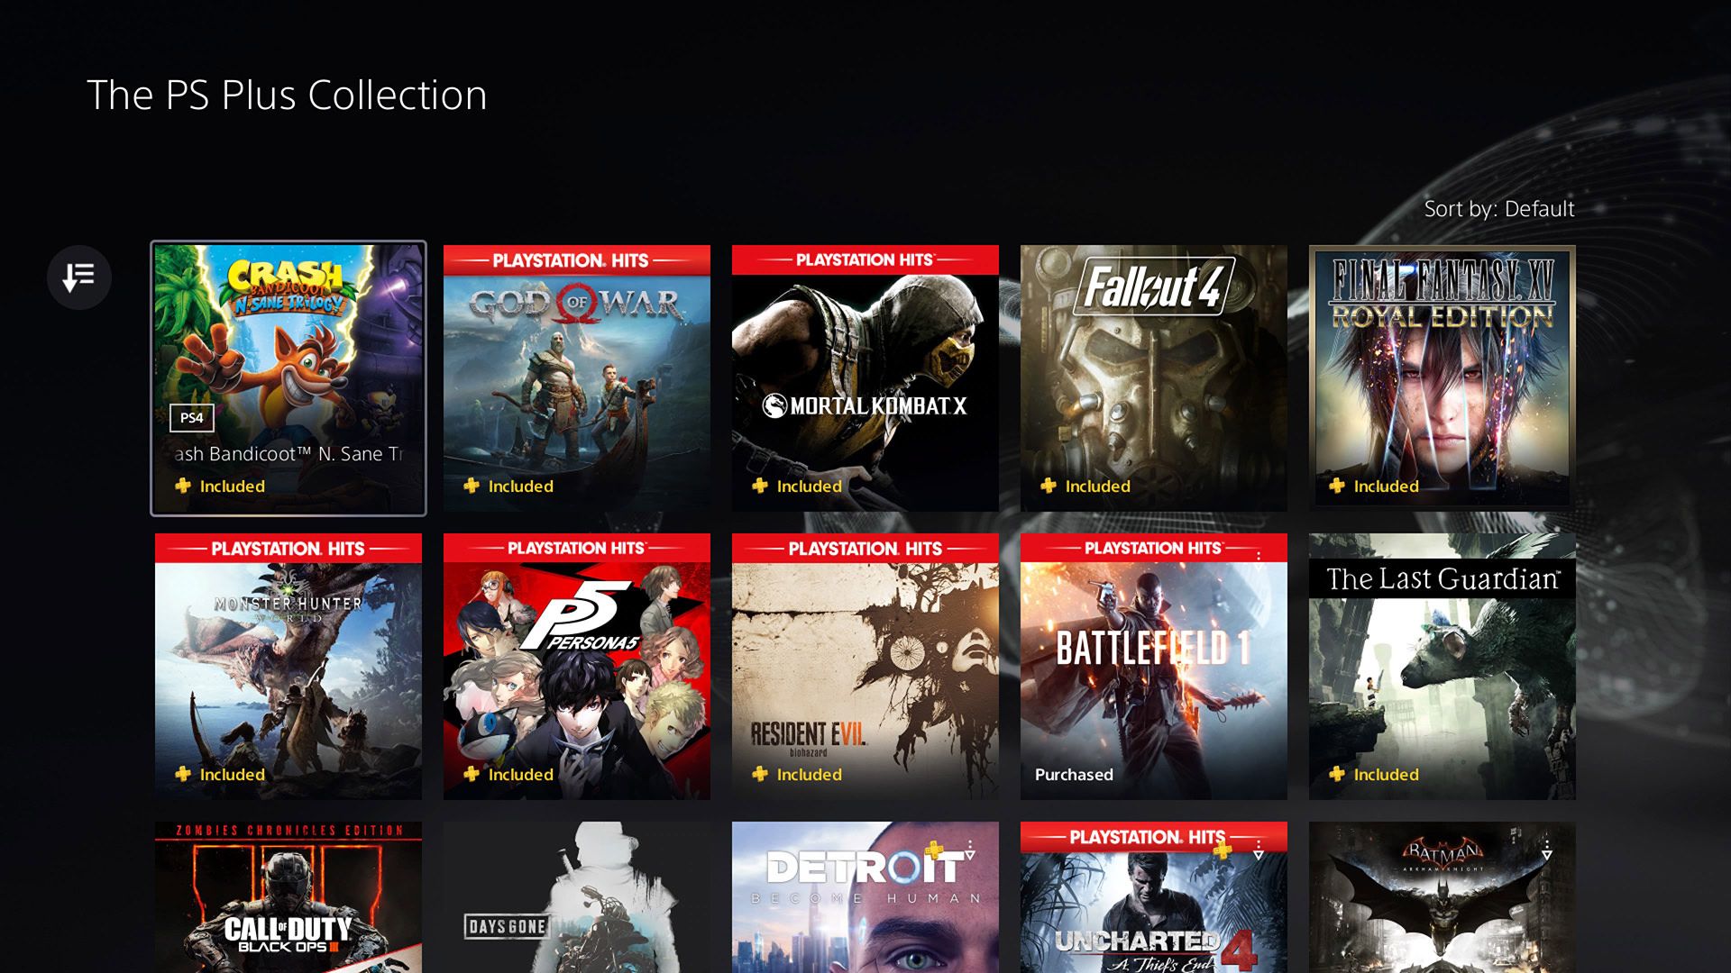This screenshot has width=1731, height=973.
Task: Open Mortal Kombat X game tile
Action: (865, 376)
